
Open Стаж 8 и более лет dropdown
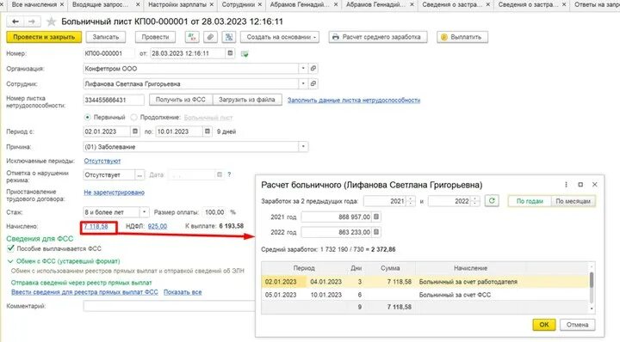(145, 212)
